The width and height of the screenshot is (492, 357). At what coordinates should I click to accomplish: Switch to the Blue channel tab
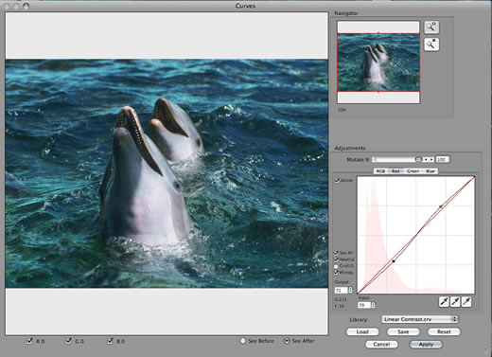[430, 171]
